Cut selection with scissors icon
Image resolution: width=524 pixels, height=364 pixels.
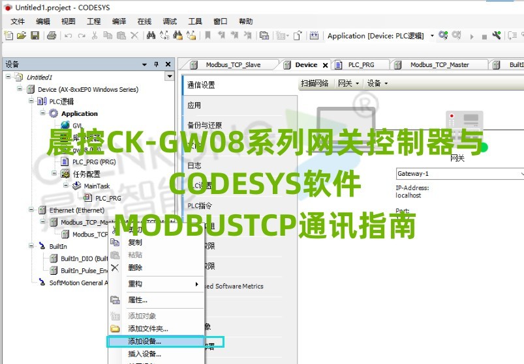coord(95,35)
